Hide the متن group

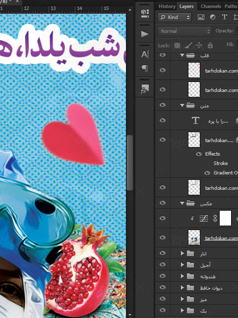[163, 105]
